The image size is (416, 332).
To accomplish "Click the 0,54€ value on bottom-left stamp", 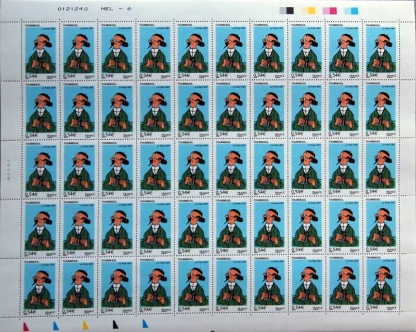I will (x=32, y=311).
